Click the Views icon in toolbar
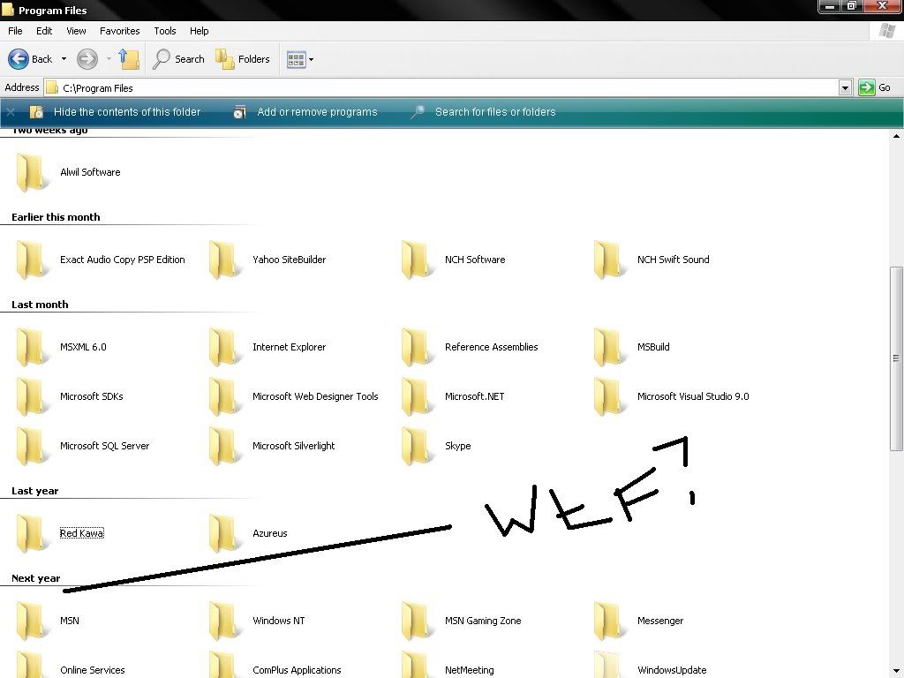This screenshot has width=904, height=678. (296, 59)
